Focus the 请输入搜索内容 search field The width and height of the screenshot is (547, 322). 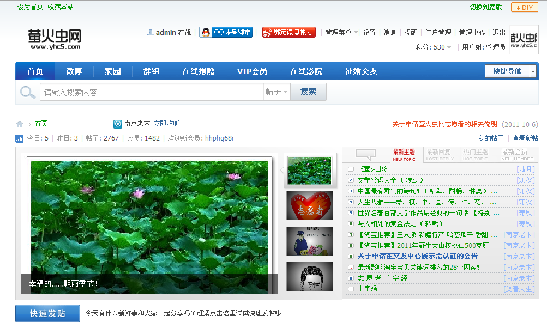[152, 92]
